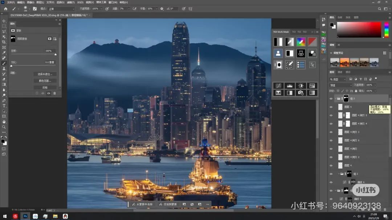Open the brush blend mode dropdown 正常

[x=62, y=9]
